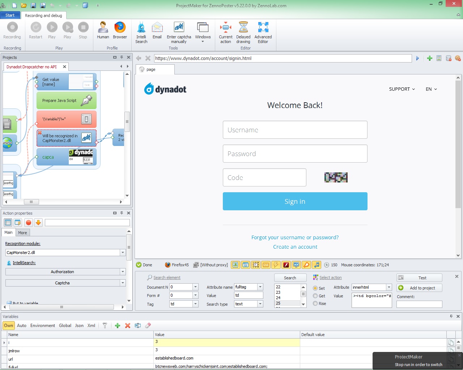This screenshot has height=370, width=463.
Task: Click into the Password field
Action: (x=295, y=154)
